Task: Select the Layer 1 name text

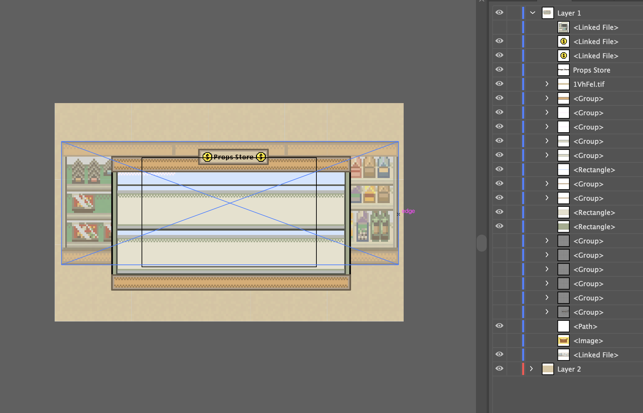Action: click(x=569, y=13)
